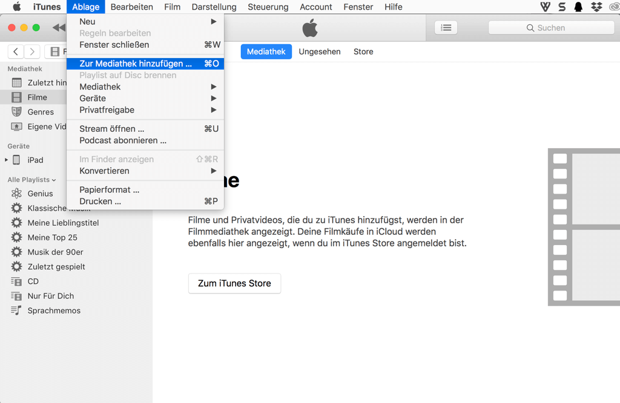
Task: Click the Zum iTunes Store button
Action: point(234,283)
